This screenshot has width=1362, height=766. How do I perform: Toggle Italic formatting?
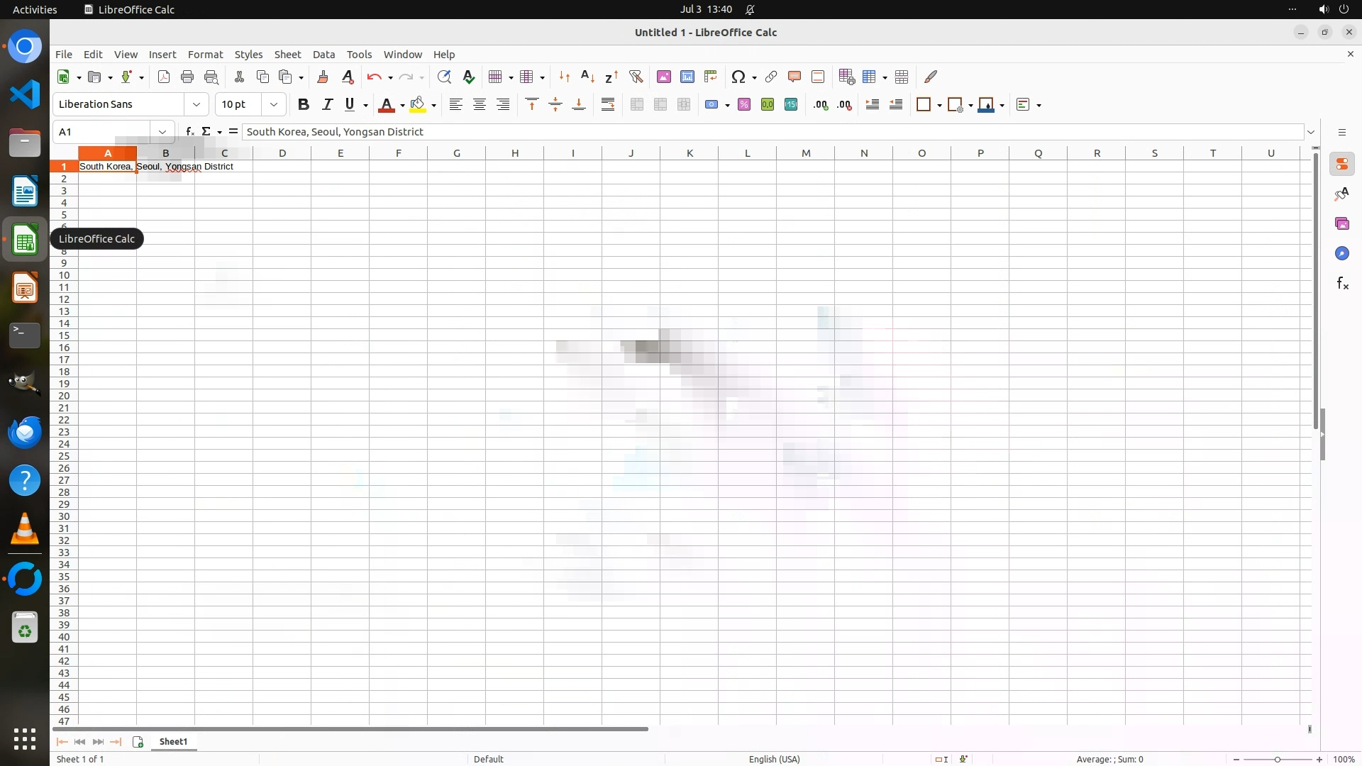(327, 104)
